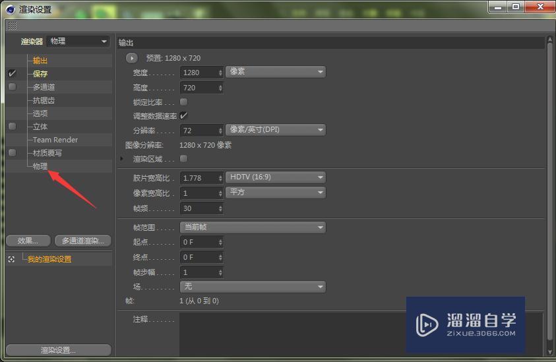
Task: Minimize the 渲染设置 window
Action: [498, 7]
